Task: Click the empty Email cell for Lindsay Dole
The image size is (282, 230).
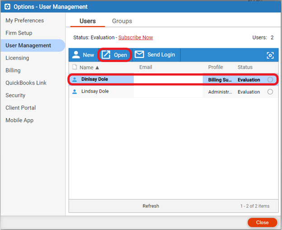Action: point(168,92)
